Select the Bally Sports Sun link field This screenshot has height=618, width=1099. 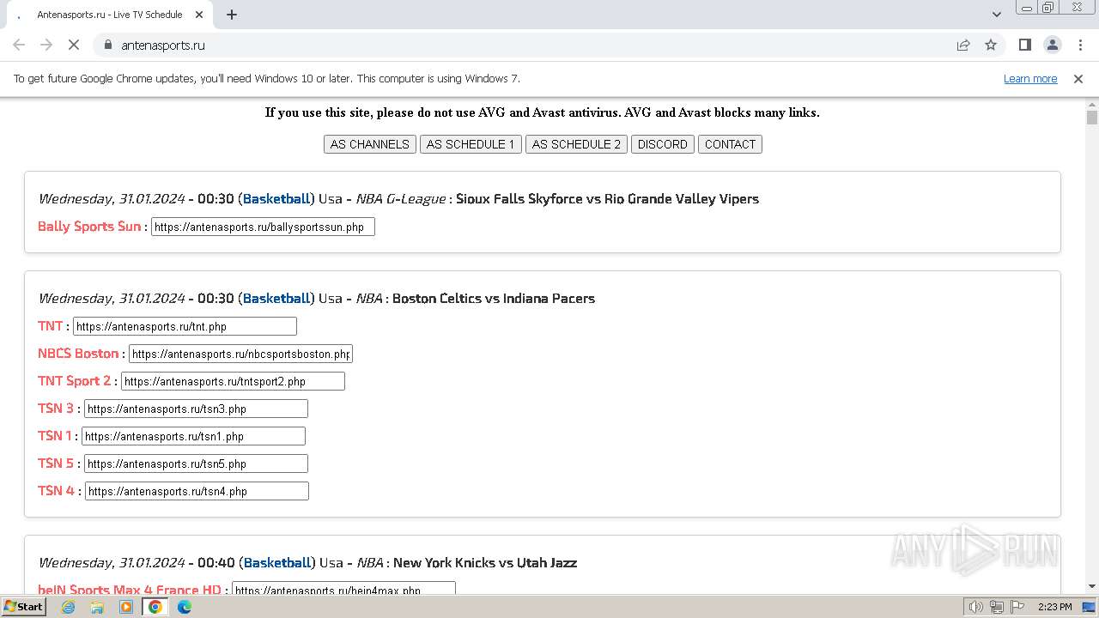click(263, 227)
